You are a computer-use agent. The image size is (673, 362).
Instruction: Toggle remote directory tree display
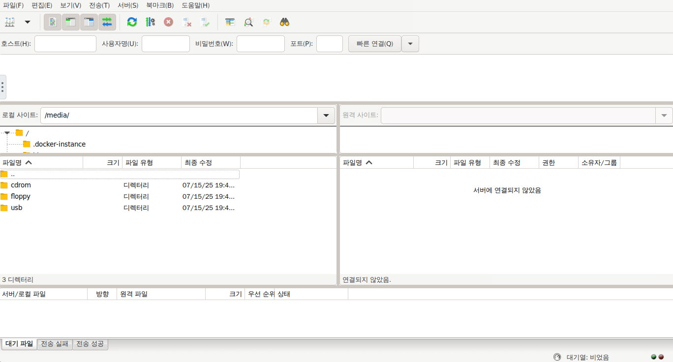pos(89,22)
